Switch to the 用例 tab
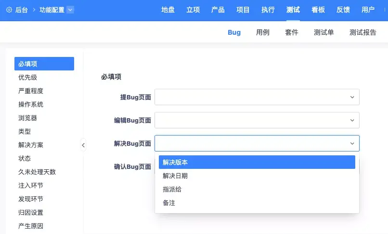The image size is (388, 234). [x=262, y=32]
